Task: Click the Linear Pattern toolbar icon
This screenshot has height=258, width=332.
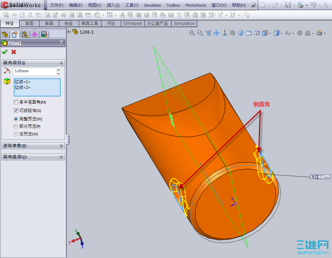Action: 110,15
